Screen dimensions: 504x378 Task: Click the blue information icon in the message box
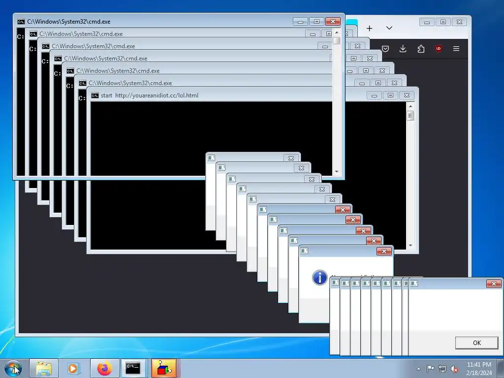[320, 278]
